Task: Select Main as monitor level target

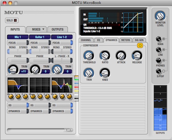Action: click(164, 39)
